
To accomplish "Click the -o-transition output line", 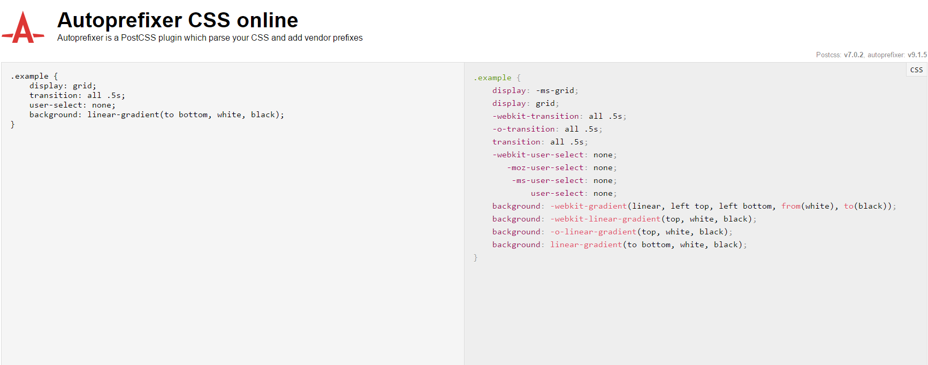I will click(x=547, y=129).
